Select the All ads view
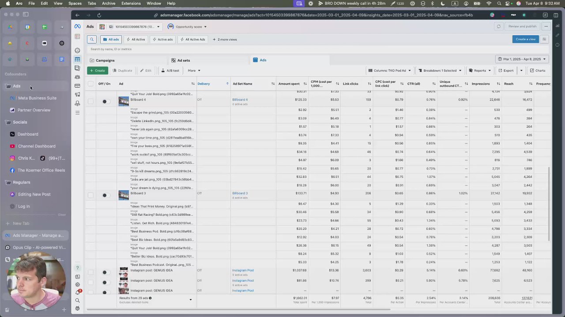Viewport: 565px width, 317px height. [111, 39]
